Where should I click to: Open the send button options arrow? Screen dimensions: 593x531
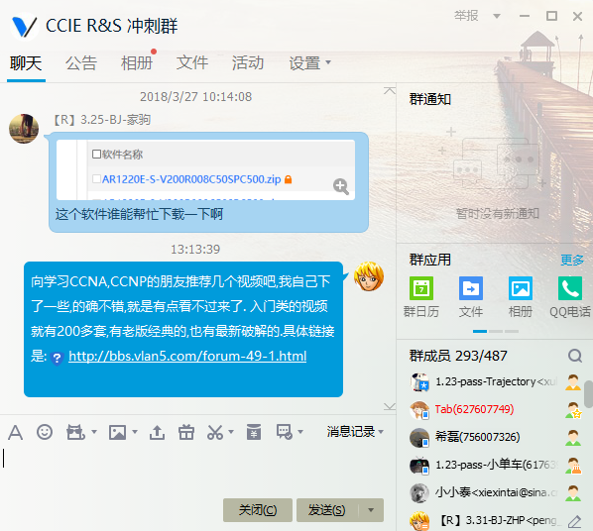[x=371, y=510]
